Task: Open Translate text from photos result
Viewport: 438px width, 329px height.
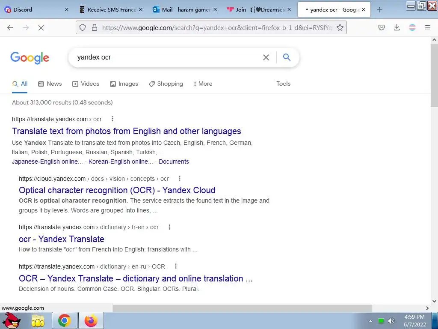Action: click(x=127, y=131)
